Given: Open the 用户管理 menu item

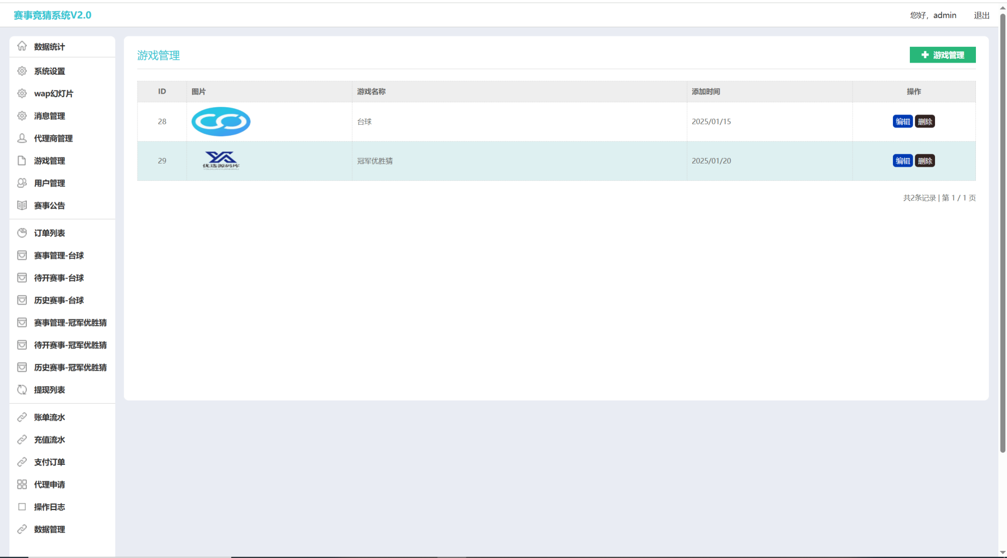Looking at the screenshot, I should point(50,183).
